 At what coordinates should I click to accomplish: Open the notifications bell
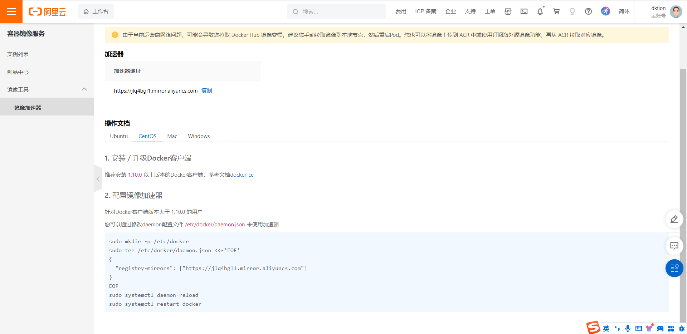click(x=540, y=11)
